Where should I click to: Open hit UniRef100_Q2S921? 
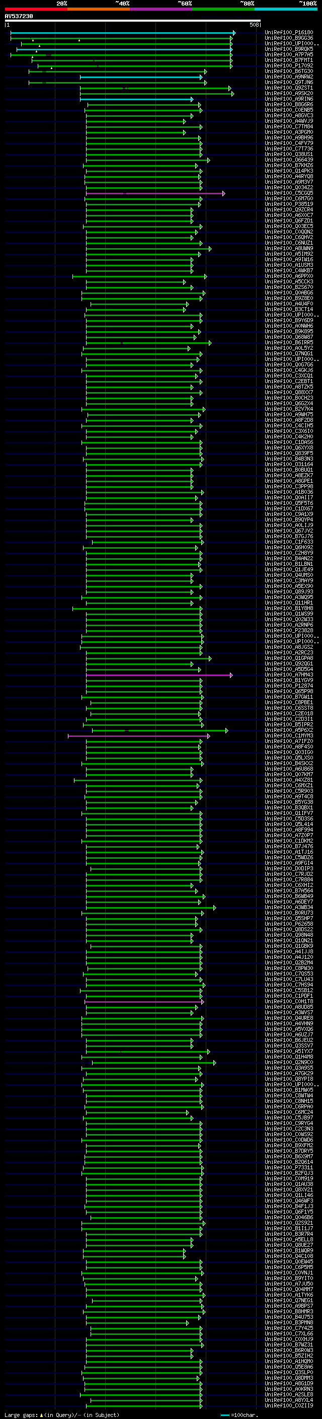pos(288,1223)
